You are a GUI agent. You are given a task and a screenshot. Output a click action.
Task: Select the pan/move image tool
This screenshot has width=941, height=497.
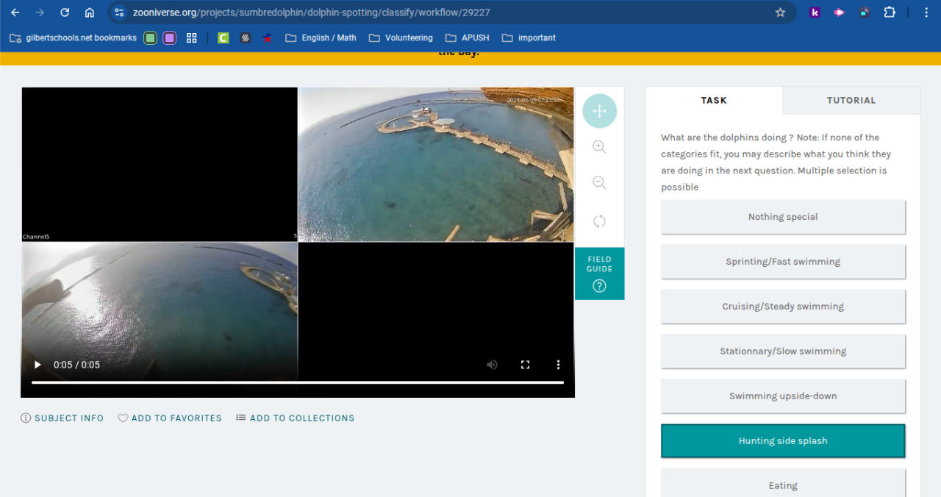click(x=599, y=111)
